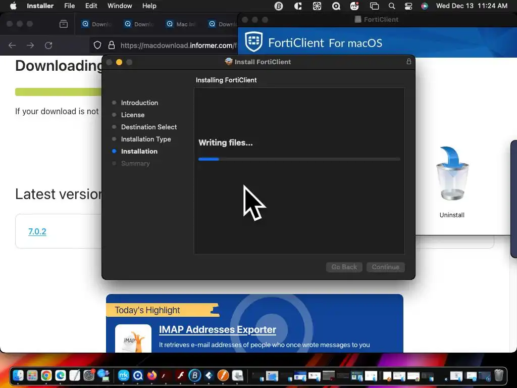Open the Edit menu
The image size is (517, 388).
tap(91, 6)
